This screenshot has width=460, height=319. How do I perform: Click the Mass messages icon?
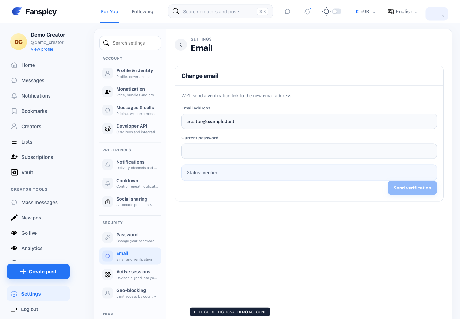[14, 202]
